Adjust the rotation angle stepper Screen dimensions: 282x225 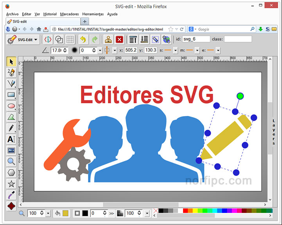tap(65, 50)
